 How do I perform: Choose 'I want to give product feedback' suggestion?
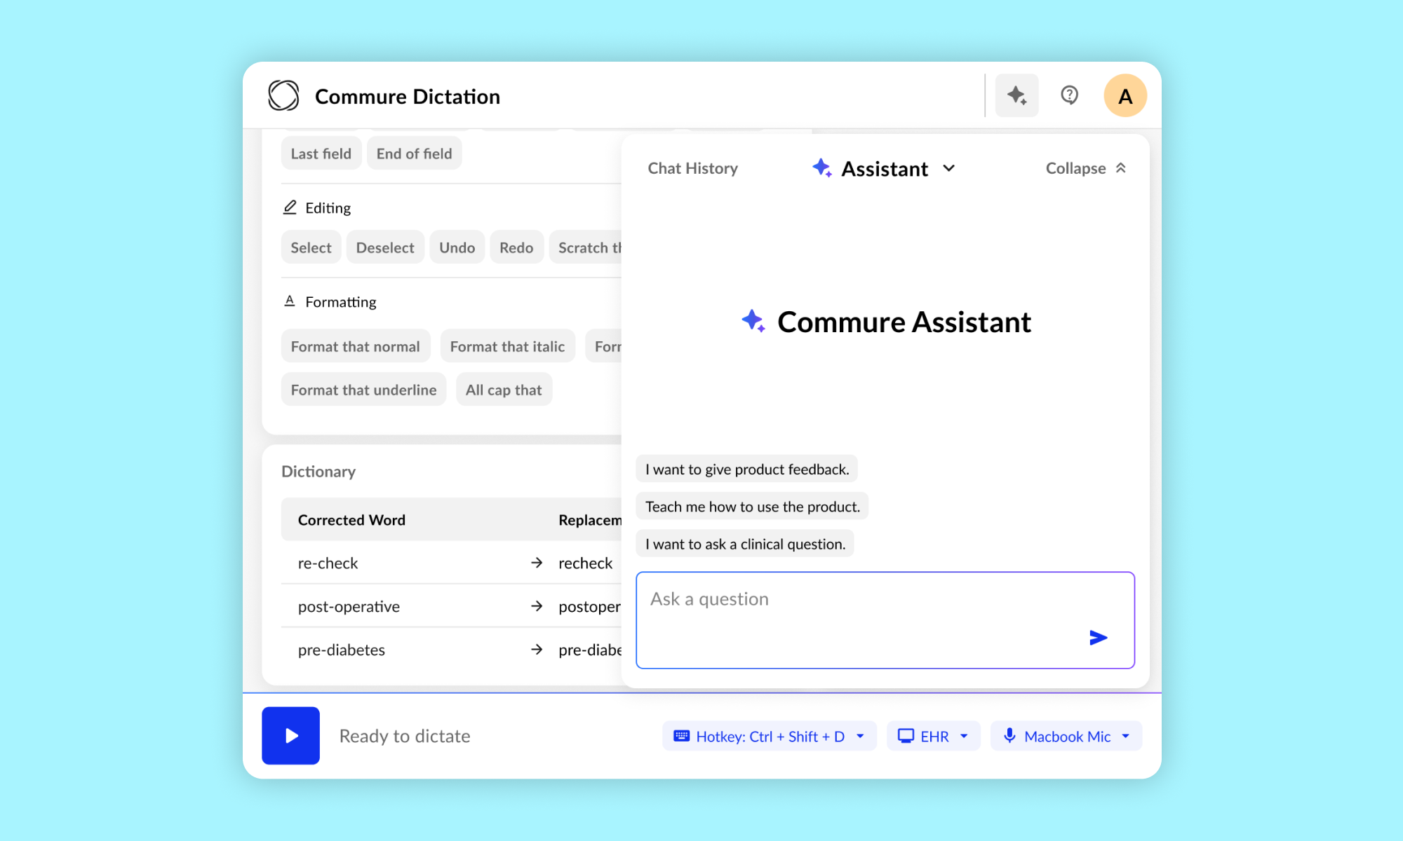[746, 469]
